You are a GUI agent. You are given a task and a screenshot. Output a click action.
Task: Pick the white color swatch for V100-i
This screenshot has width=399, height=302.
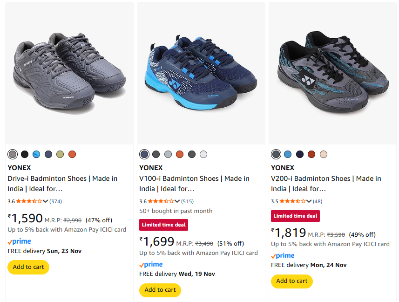(203, 154)
